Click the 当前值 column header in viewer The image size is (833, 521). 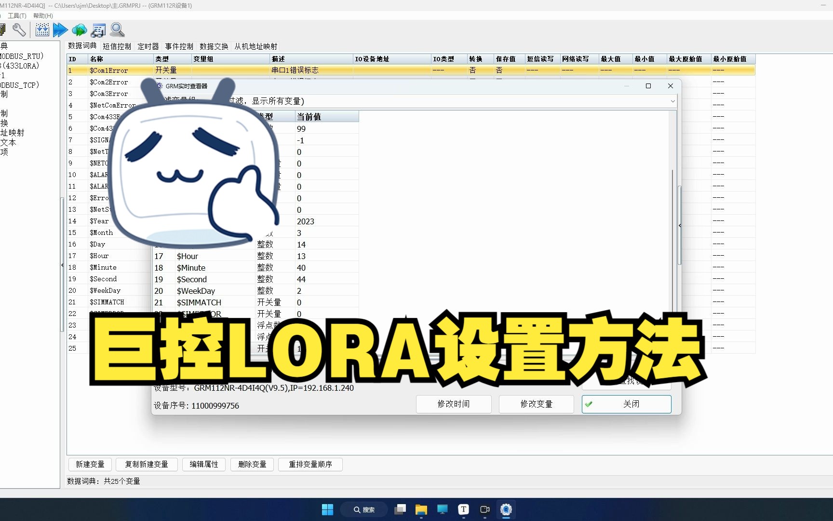(327, 117)
